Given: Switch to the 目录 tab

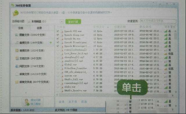Looking at the screenshot, I should pos(39,28).
